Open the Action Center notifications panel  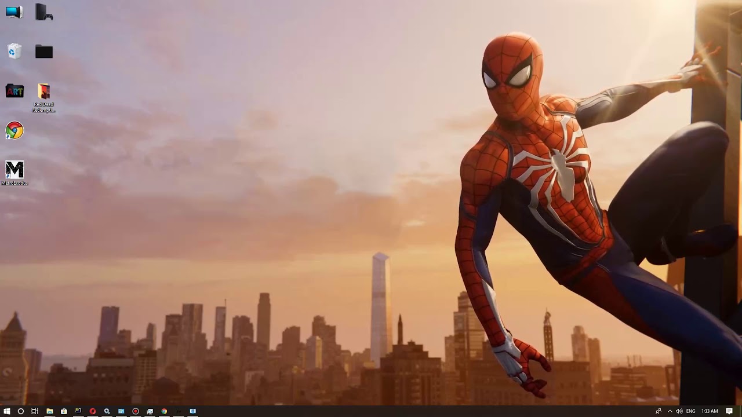[x=729, y=411]
